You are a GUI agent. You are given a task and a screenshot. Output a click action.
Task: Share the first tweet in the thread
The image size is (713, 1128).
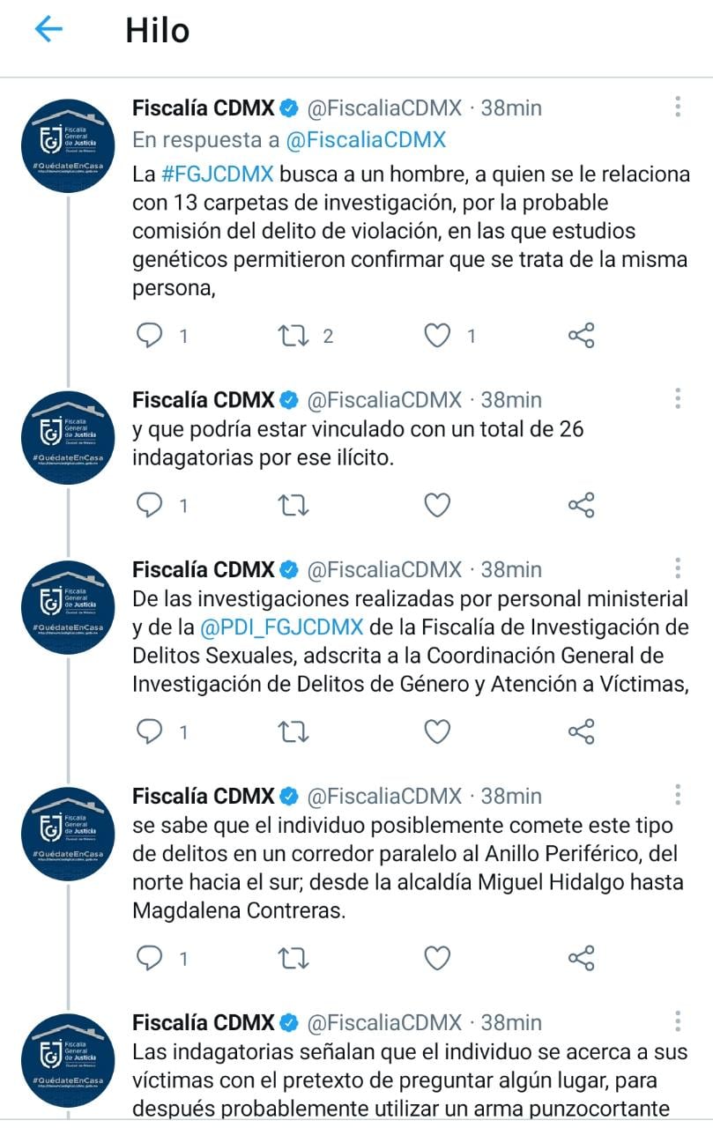click(x=581, y=335)
